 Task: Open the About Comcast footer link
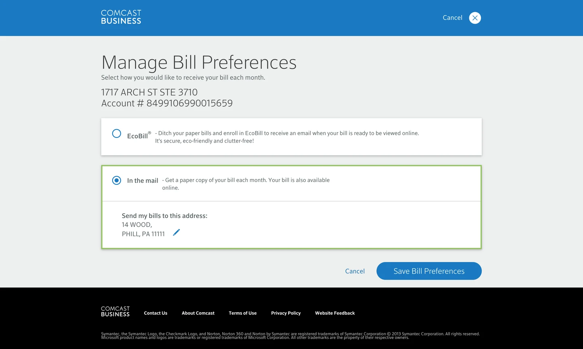pos(198,313)
